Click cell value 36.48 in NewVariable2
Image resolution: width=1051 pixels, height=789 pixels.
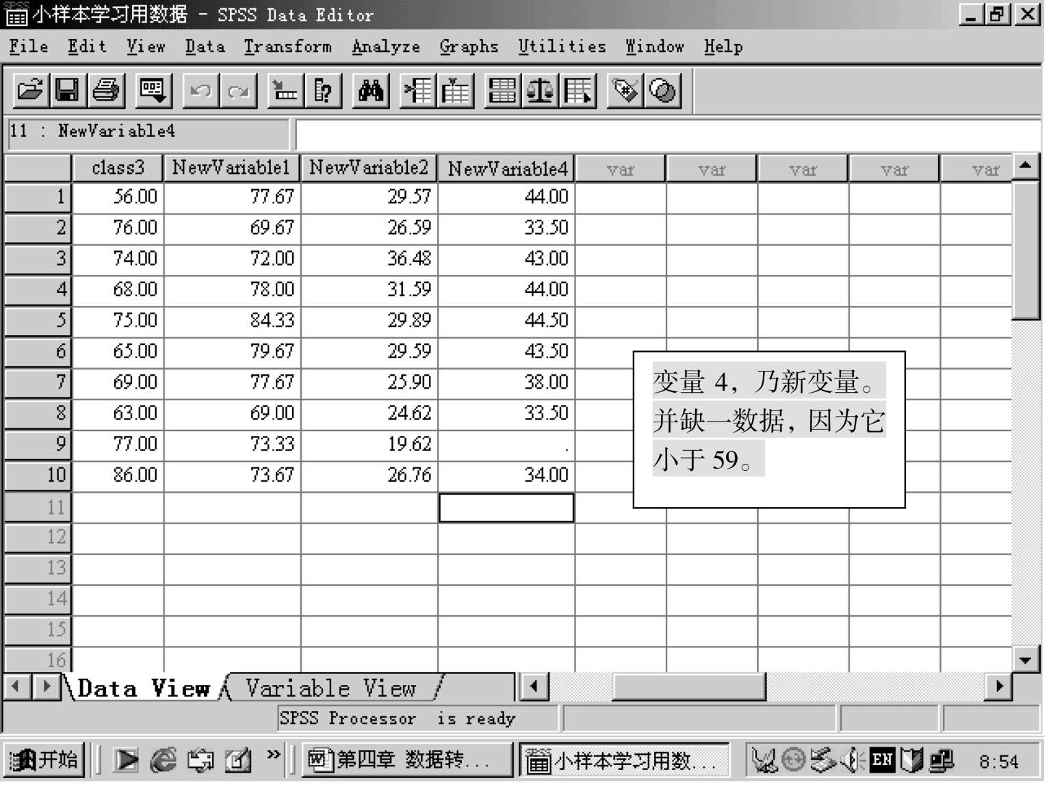pyautogui.click(x=369, y=259)
